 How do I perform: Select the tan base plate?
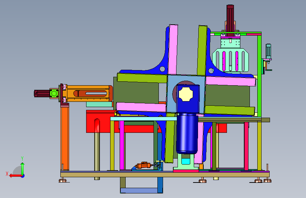click(165, 174)
